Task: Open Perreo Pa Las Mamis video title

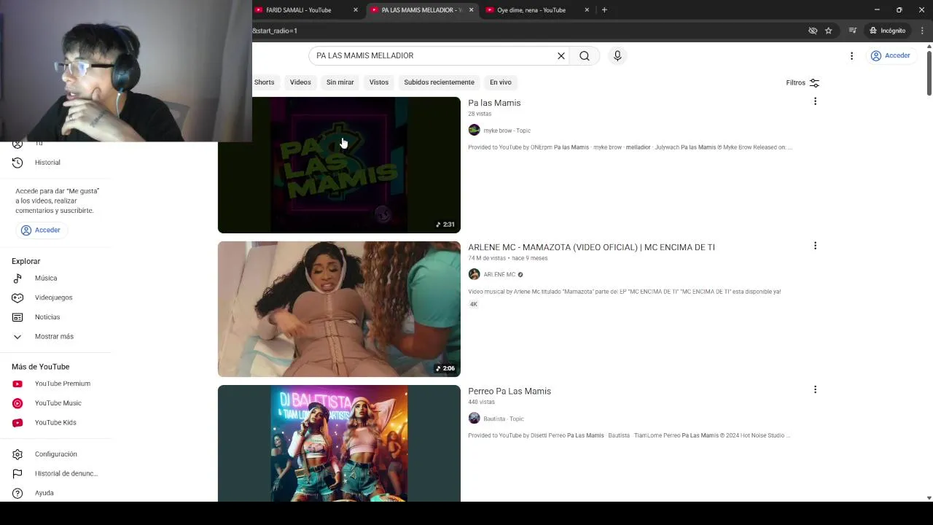Action: (x=510, y=392)
